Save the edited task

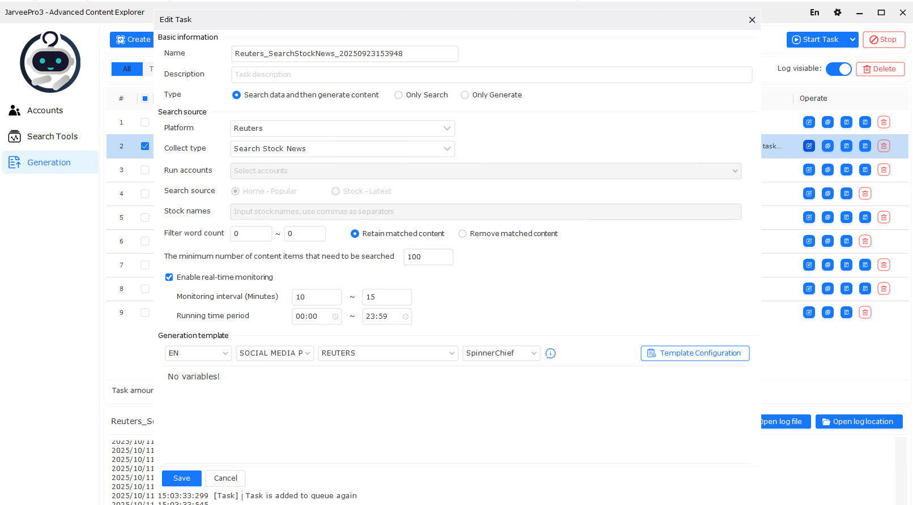(181, 478)
